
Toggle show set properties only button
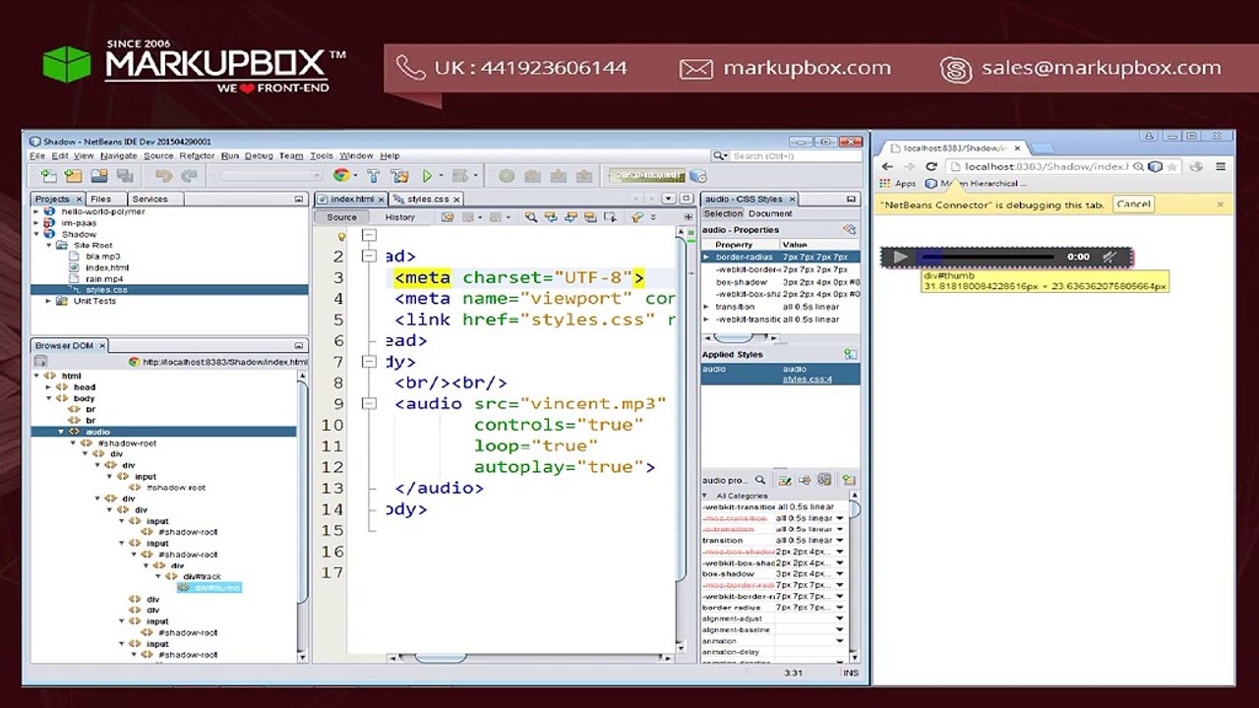(x=785, y=480)
